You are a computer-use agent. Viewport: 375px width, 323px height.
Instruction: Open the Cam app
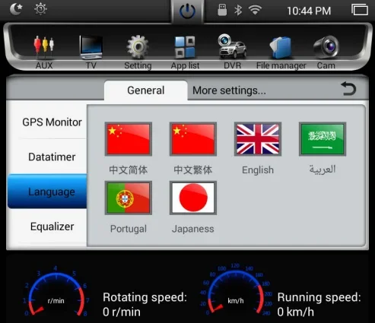pyautogui.click(x=326, y=52)
